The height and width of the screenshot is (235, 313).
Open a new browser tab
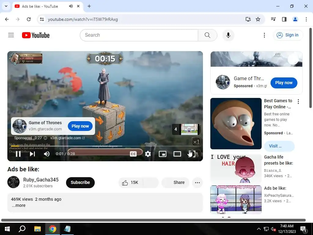(x=89, y=6)
